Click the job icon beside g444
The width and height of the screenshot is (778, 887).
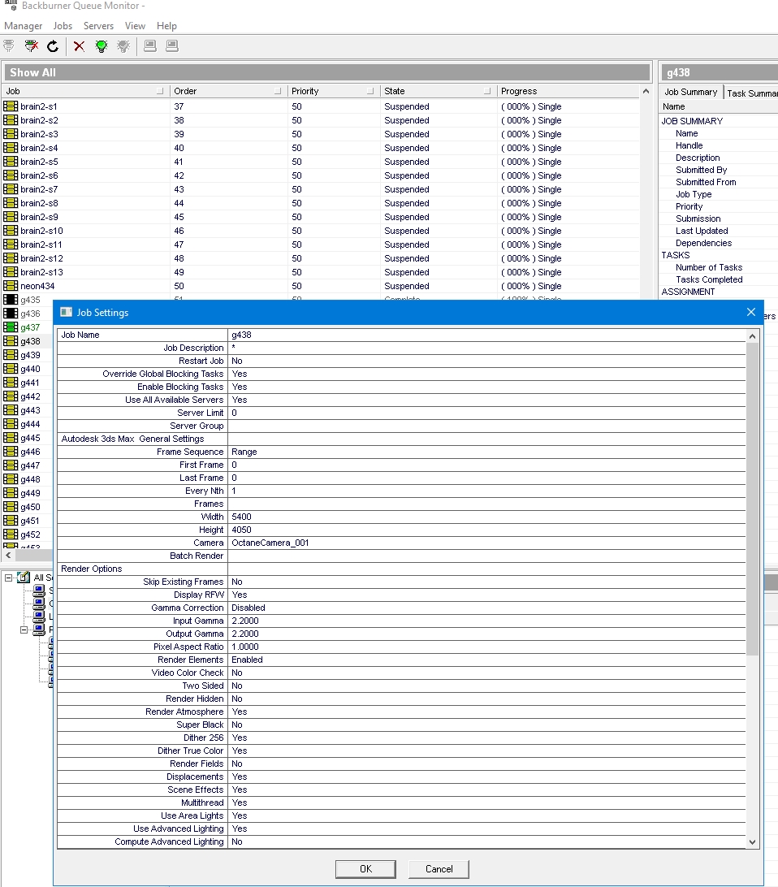click(11, 424)
